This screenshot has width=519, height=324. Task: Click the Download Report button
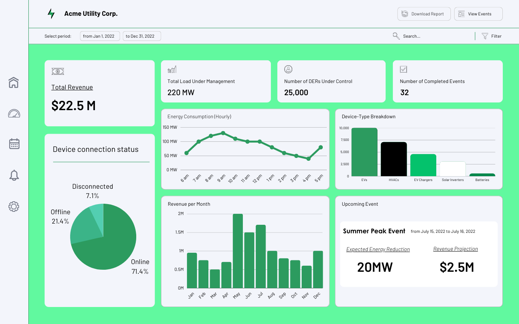tap(424, 14)
